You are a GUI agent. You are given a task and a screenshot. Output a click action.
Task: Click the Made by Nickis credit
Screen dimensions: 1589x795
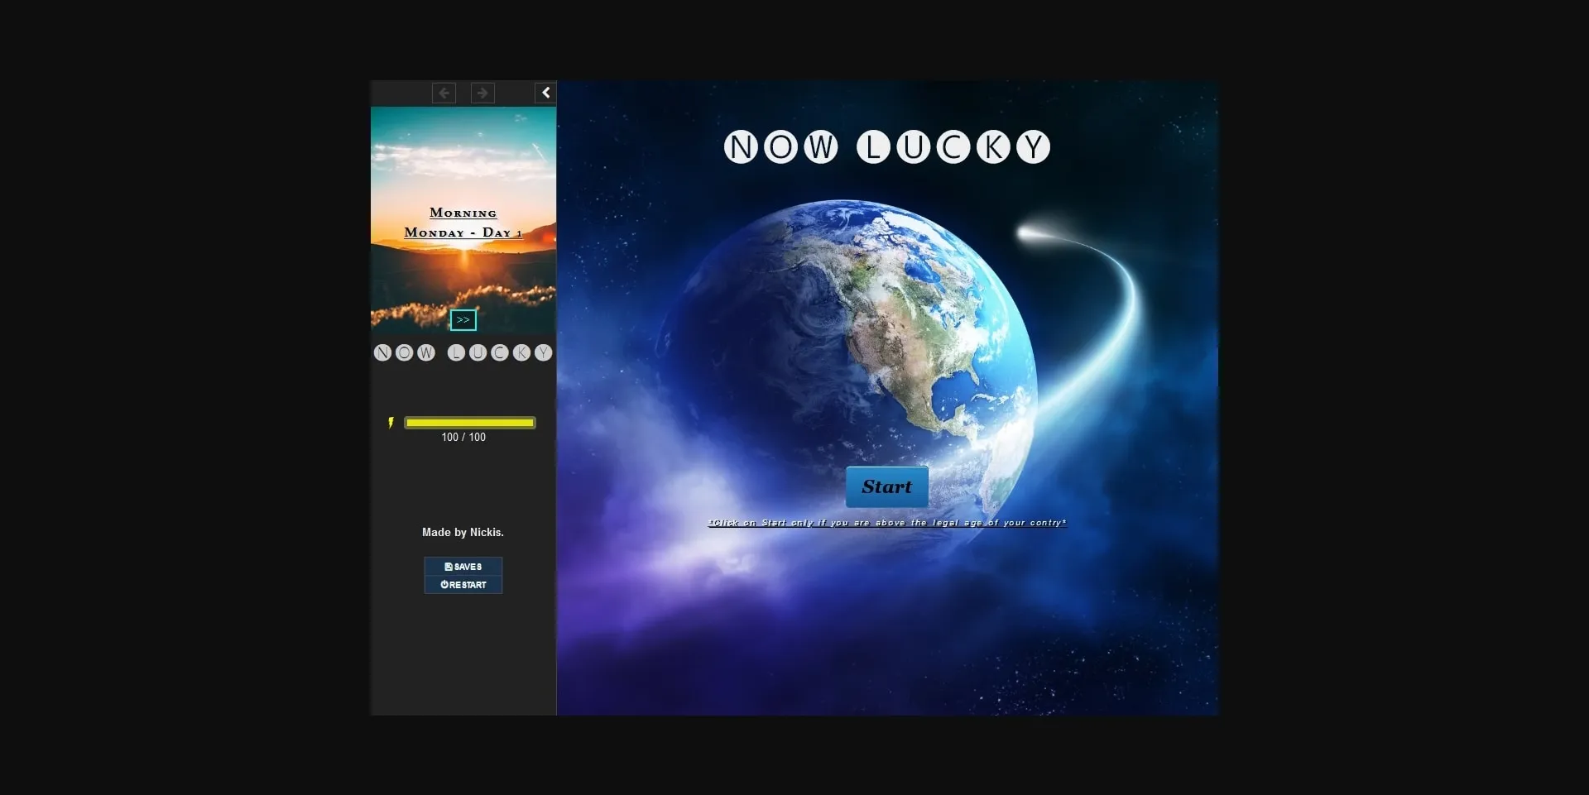click(x=463, y=533)
